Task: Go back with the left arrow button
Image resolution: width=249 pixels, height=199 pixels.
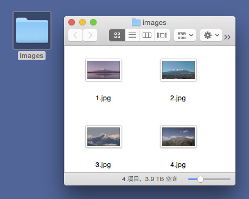Action: (x=75, y=35)
